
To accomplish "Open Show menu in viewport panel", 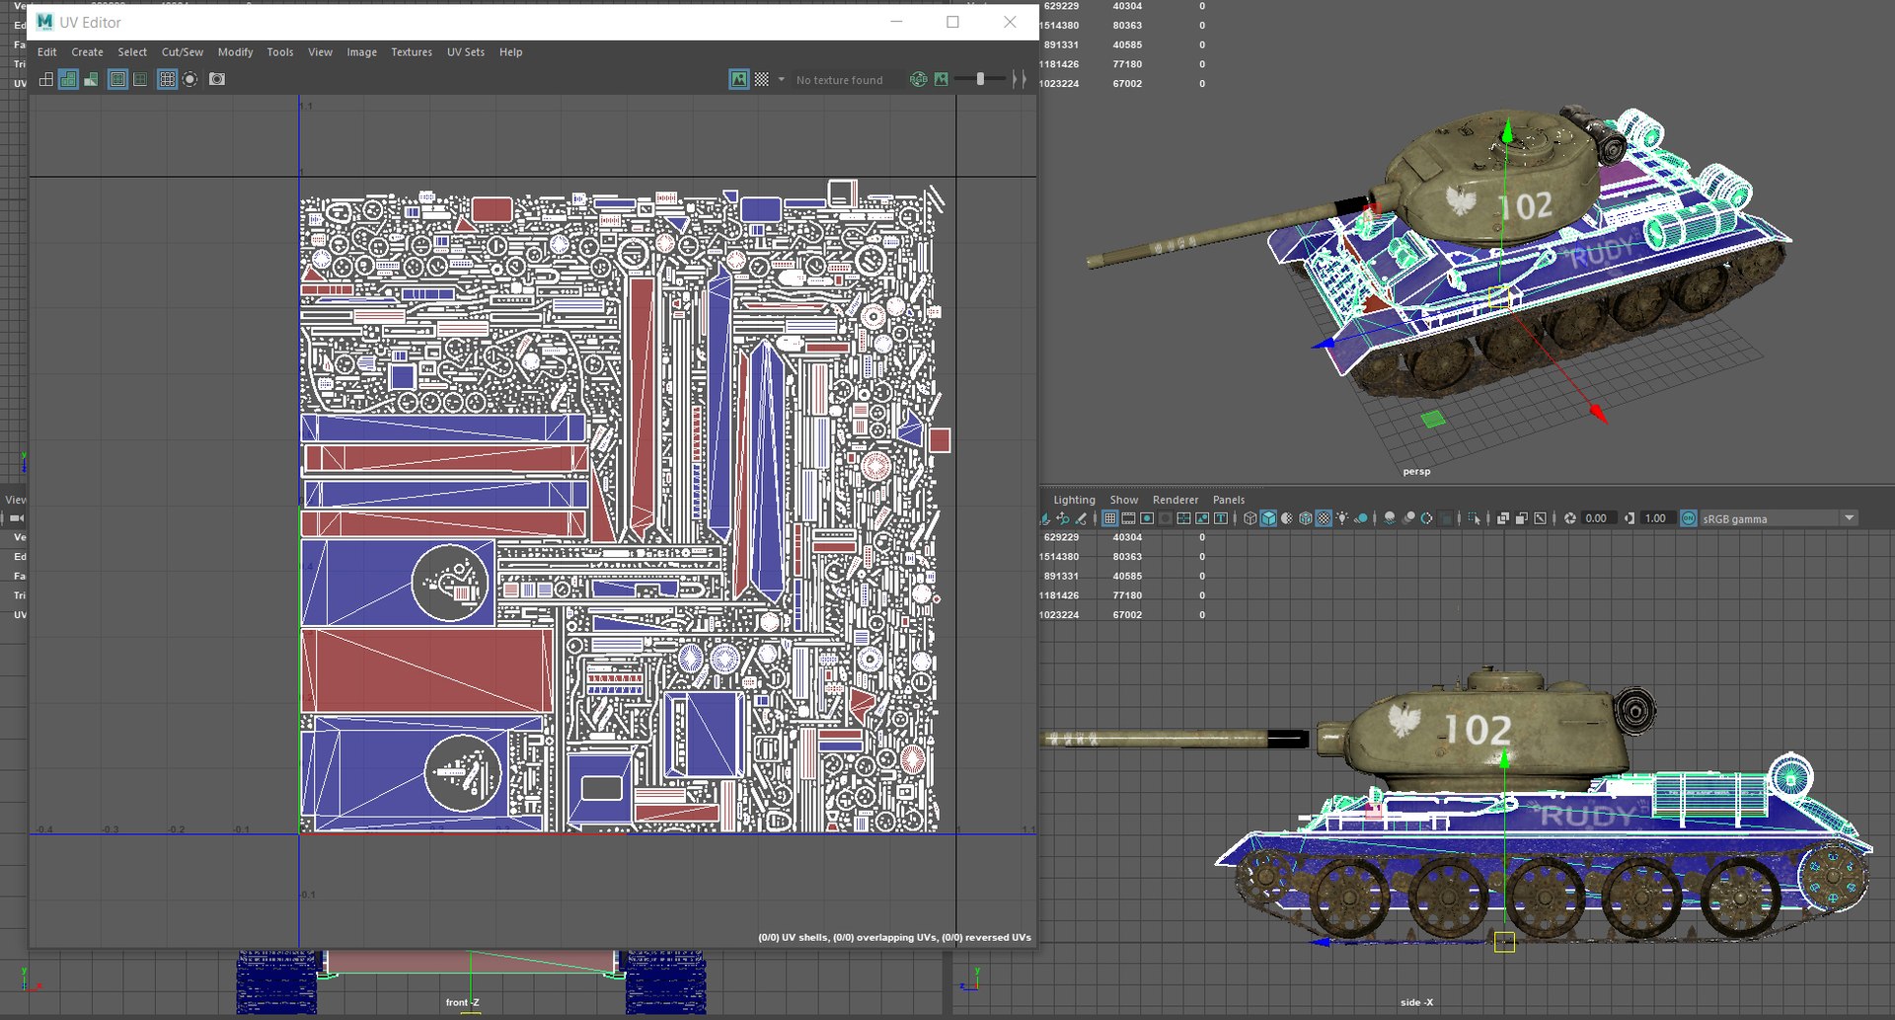I will [x=1123, y=500].
